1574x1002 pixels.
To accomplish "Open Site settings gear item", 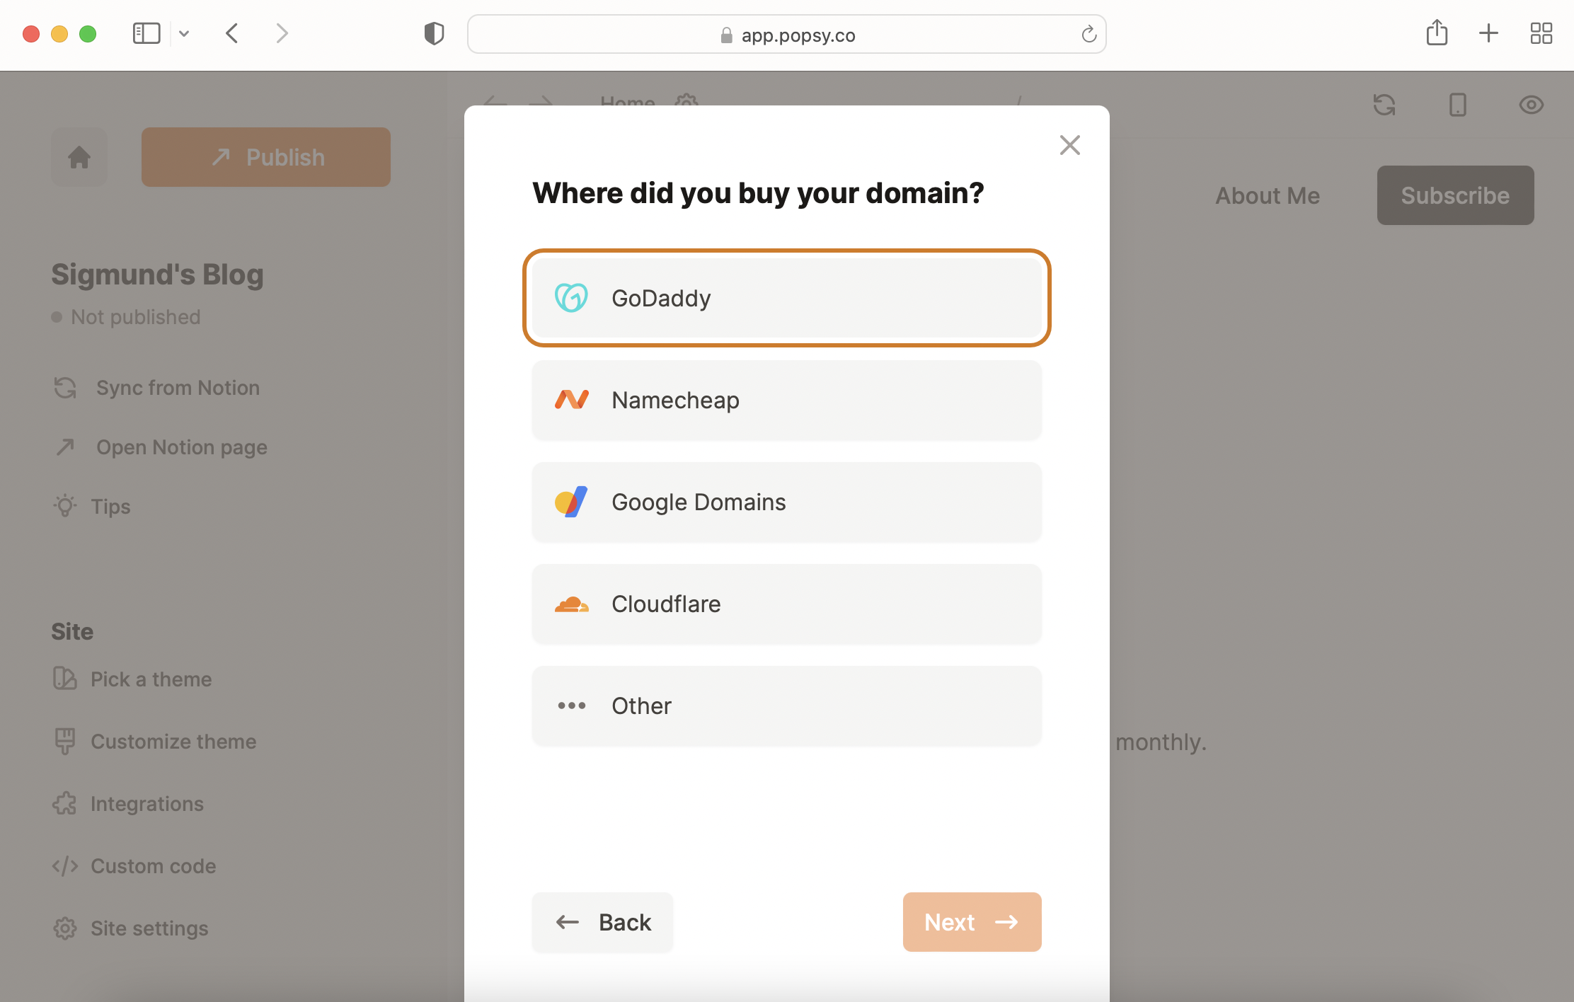I will click(149, 928).
